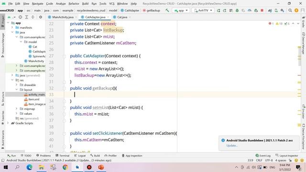Click the error count indicator in editor

[x=271, y=23]
